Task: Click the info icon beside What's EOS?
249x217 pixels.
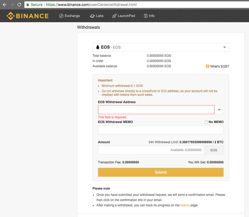Action: (x=207, y=66)
